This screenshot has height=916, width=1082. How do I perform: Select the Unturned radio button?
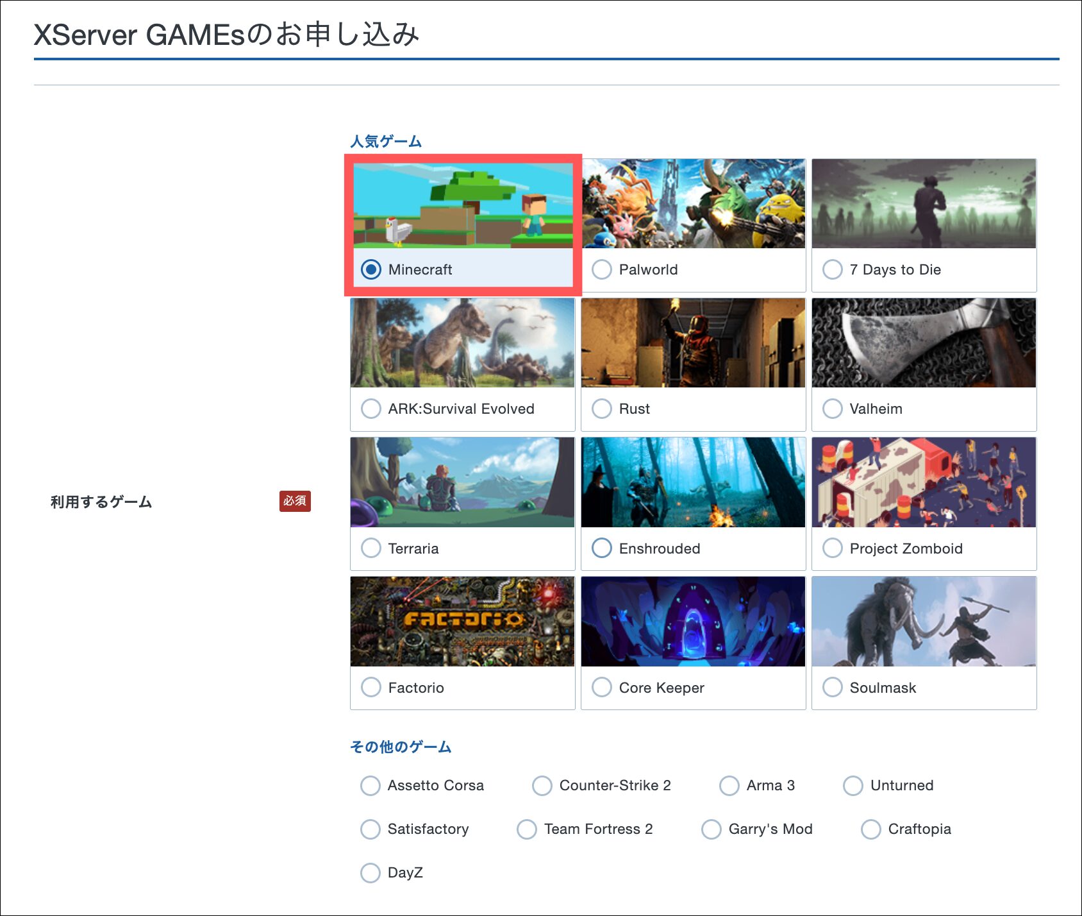[853, 786]
